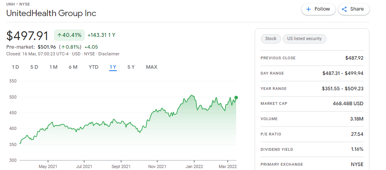Click the share network icon
The height and width of the screenshot is (170, 386).
coord(344,9)
